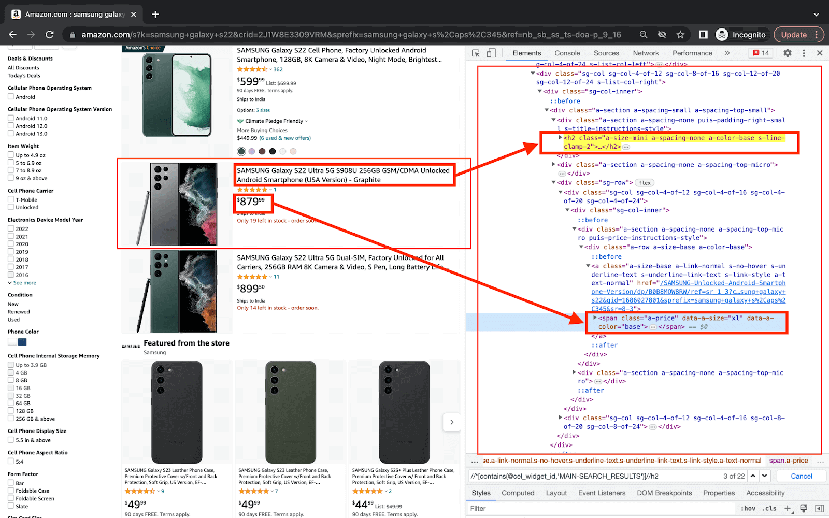Filter by Renewed condition
This screenshot has width=829, height=518.
click(x=19, y=312)
